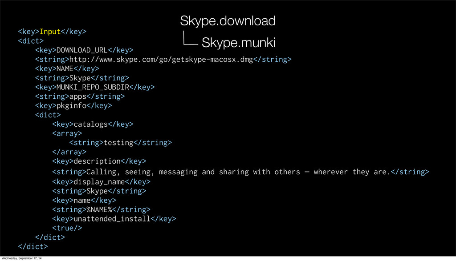
Task: Click the Wednesday, September 17 date footer
Action: click(21, 258)
